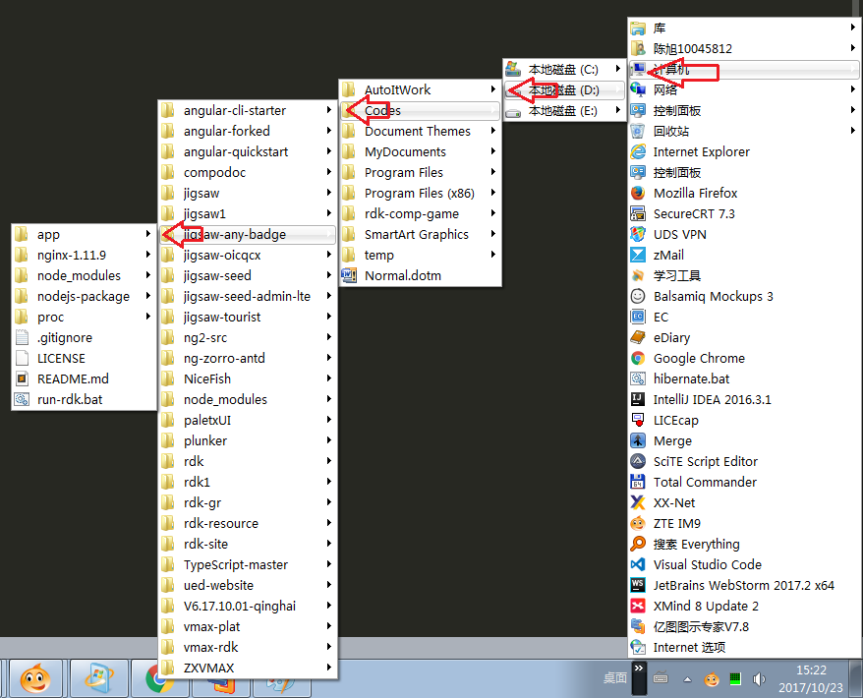863x698 pixels.
Task: Click the README.md file icon
Action: click(x=22, y=378)
